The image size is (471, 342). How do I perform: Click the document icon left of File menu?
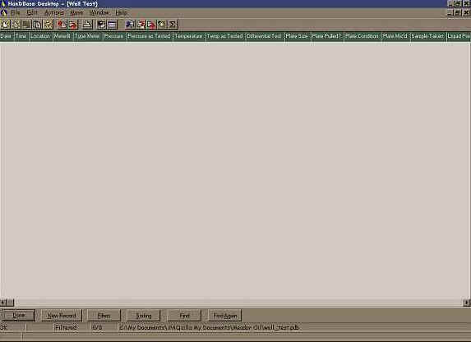coord(3,12)
